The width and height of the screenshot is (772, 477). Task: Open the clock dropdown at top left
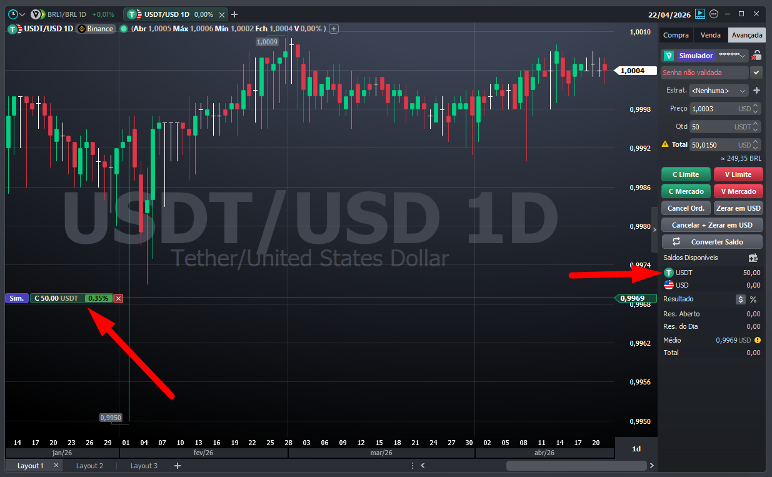(17, 14)
